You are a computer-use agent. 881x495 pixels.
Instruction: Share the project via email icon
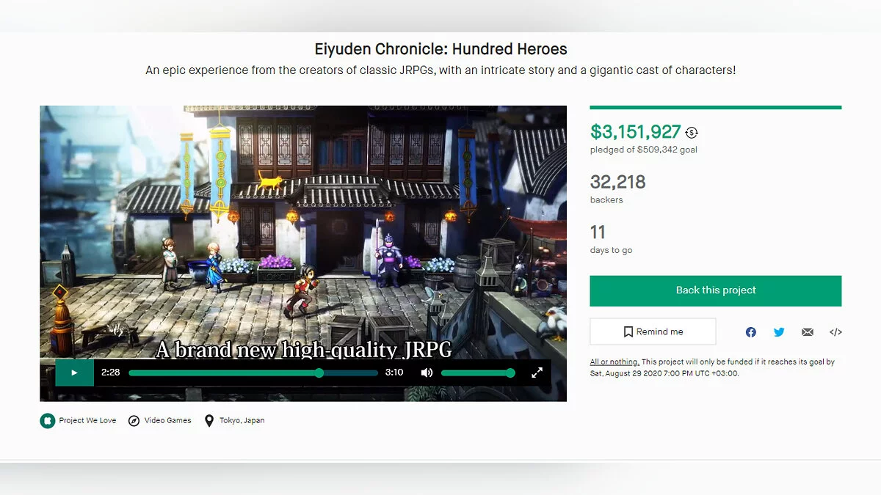click(x=808, y=332)
